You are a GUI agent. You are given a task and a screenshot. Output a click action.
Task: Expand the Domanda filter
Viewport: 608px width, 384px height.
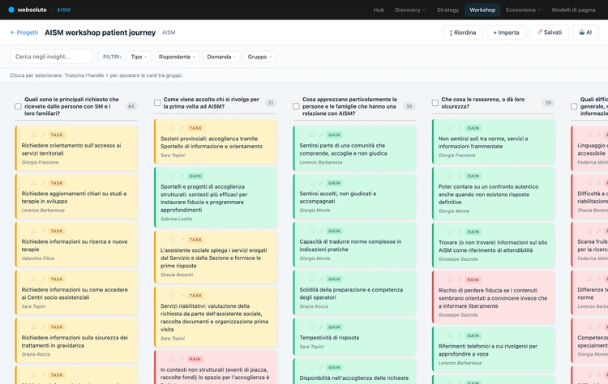(221, 57)
